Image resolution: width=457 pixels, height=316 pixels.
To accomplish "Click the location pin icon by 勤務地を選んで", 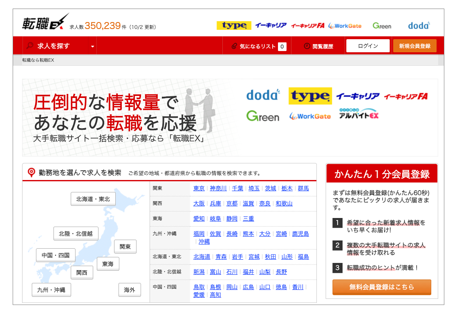I will pyautogui.click(x=31, y=172).
